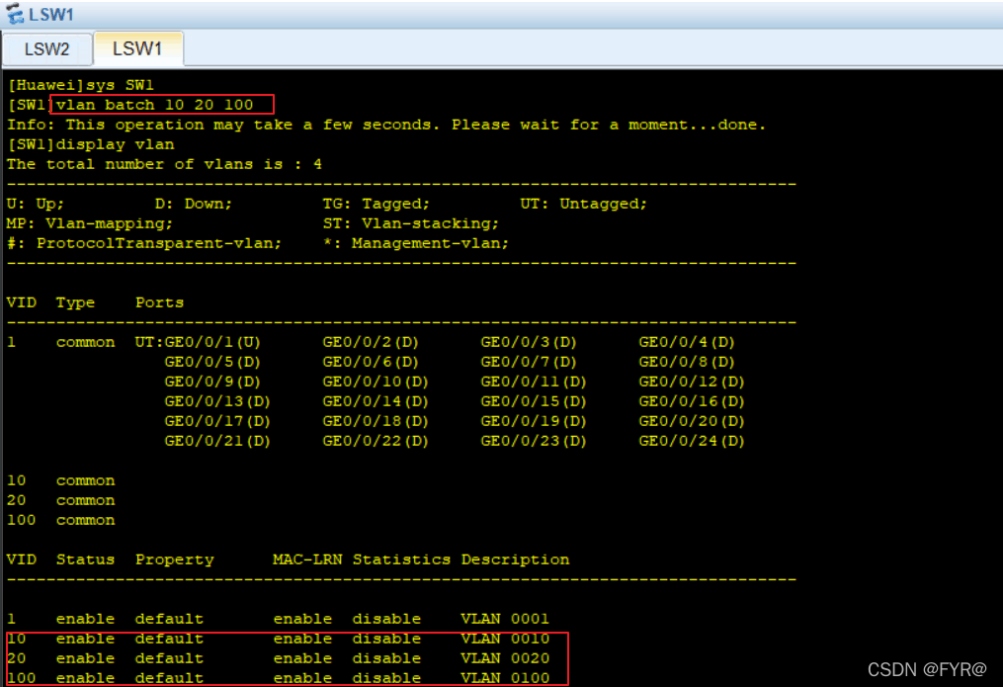Click the 'Statistics' column header

coord(402,559)
